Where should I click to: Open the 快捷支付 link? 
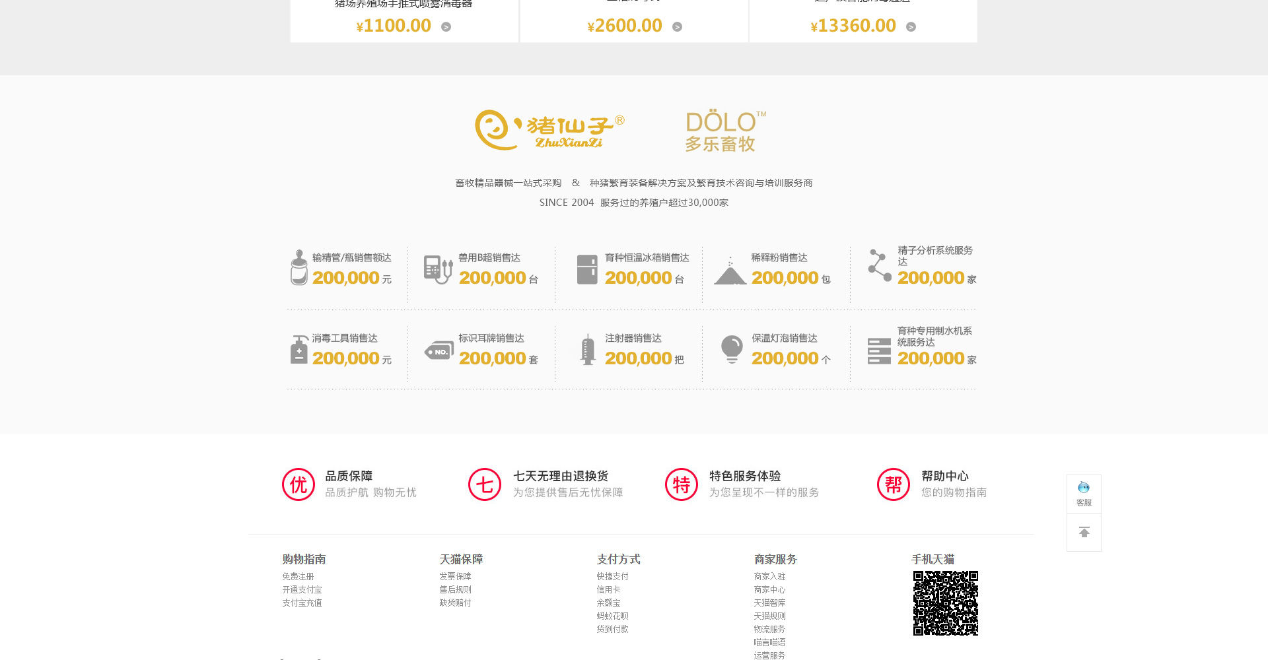point(612,576)
